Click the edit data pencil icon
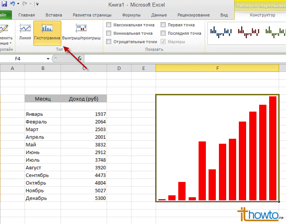286x224 pixels. (x=4, y=29)
